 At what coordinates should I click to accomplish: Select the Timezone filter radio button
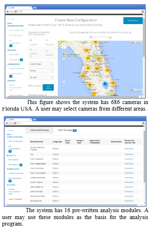pyautogui.click(x=47, y=40)
